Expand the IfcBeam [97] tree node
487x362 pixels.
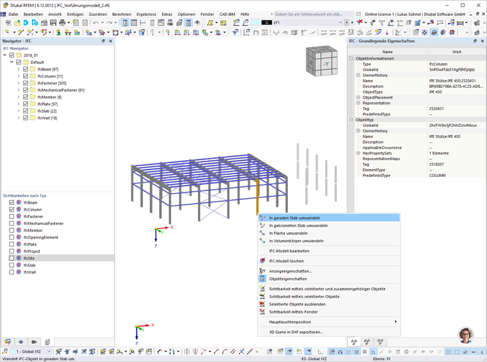click(x=19, y=69)
